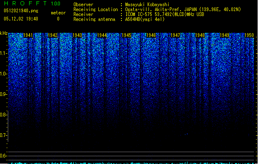Click the A504HB(yagi 4el) antenna text
Image resolution: width=258 pixels, height=164 pixels.
tap(145, 19)
